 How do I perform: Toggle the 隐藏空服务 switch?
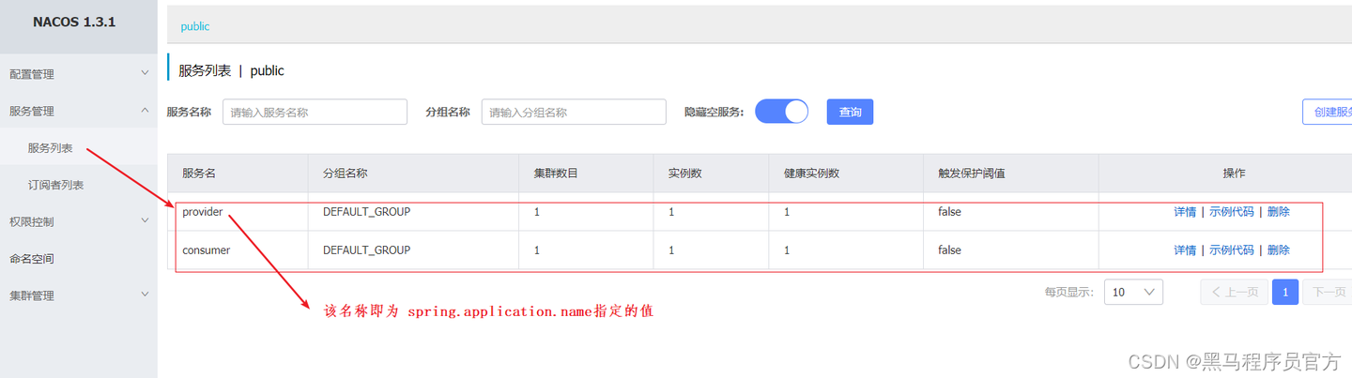click(x=781, y=112)
